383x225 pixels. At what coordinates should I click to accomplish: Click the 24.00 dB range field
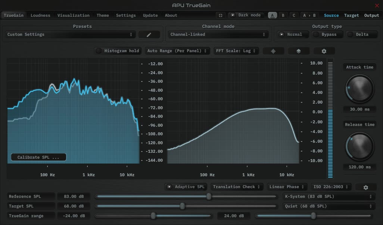pos(234,216)
